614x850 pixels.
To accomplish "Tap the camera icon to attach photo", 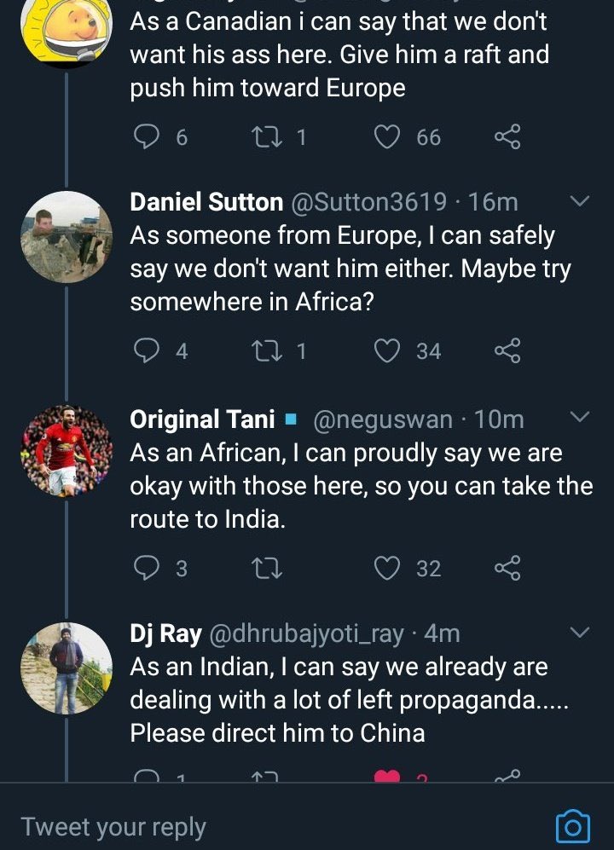I will (573, 826).
